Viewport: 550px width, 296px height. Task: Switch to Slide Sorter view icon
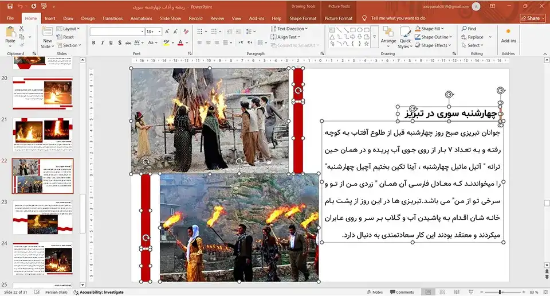coord(442,292)
